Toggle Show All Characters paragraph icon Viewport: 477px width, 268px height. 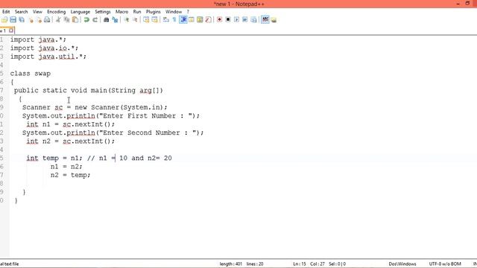[174, 20]
